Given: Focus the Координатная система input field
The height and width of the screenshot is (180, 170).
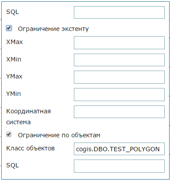Looking at the screenshot, I should 119,112.
